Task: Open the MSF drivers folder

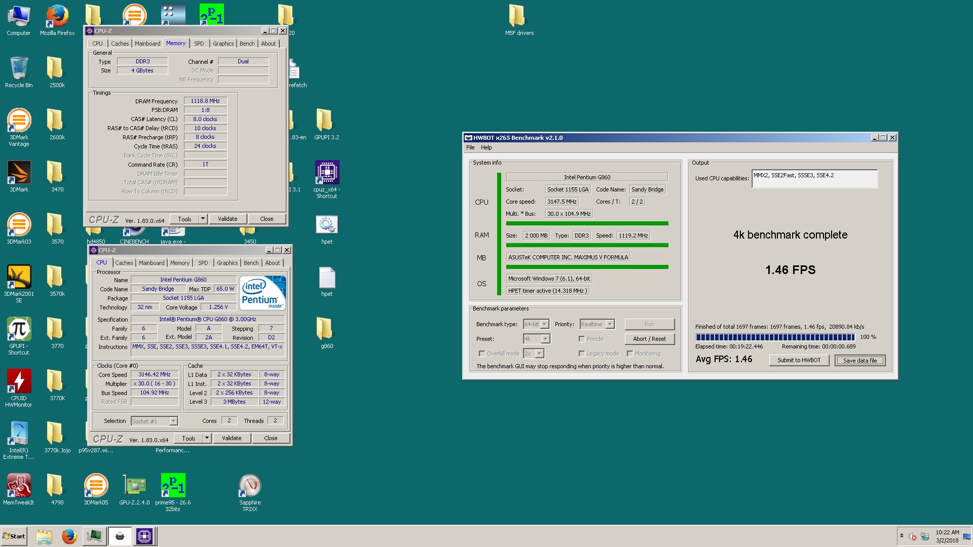Action: [x=519, y=20]
